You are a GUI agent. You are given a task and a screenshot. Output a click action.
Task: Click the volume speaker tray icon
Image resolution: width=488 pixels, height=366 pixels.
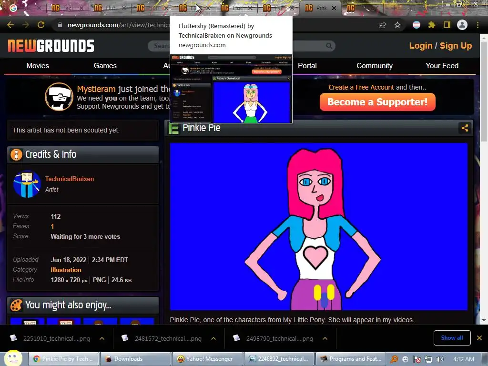(x=440, y=359)
